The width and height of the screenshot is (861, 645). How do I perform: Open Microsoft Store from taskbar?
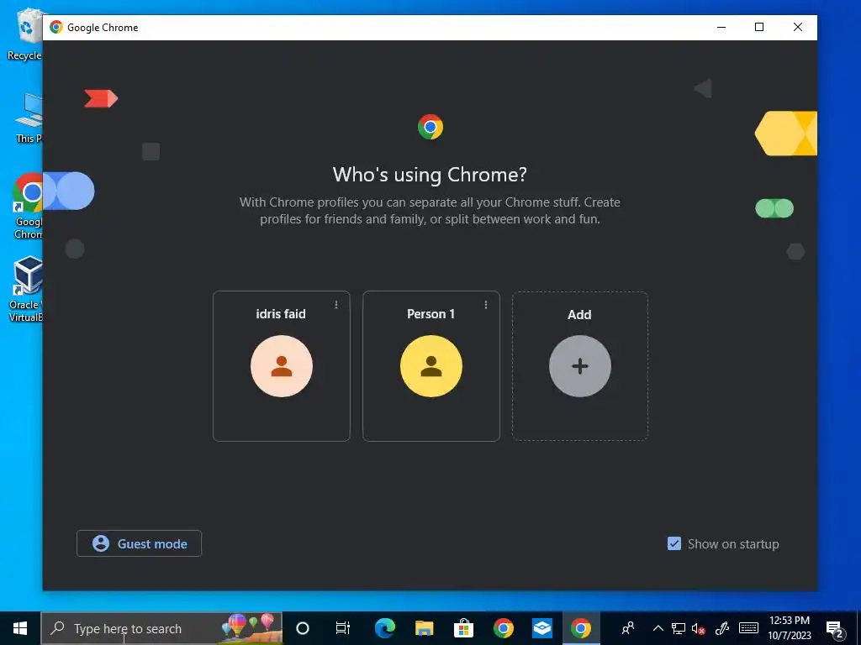click(x=463, y=628)
